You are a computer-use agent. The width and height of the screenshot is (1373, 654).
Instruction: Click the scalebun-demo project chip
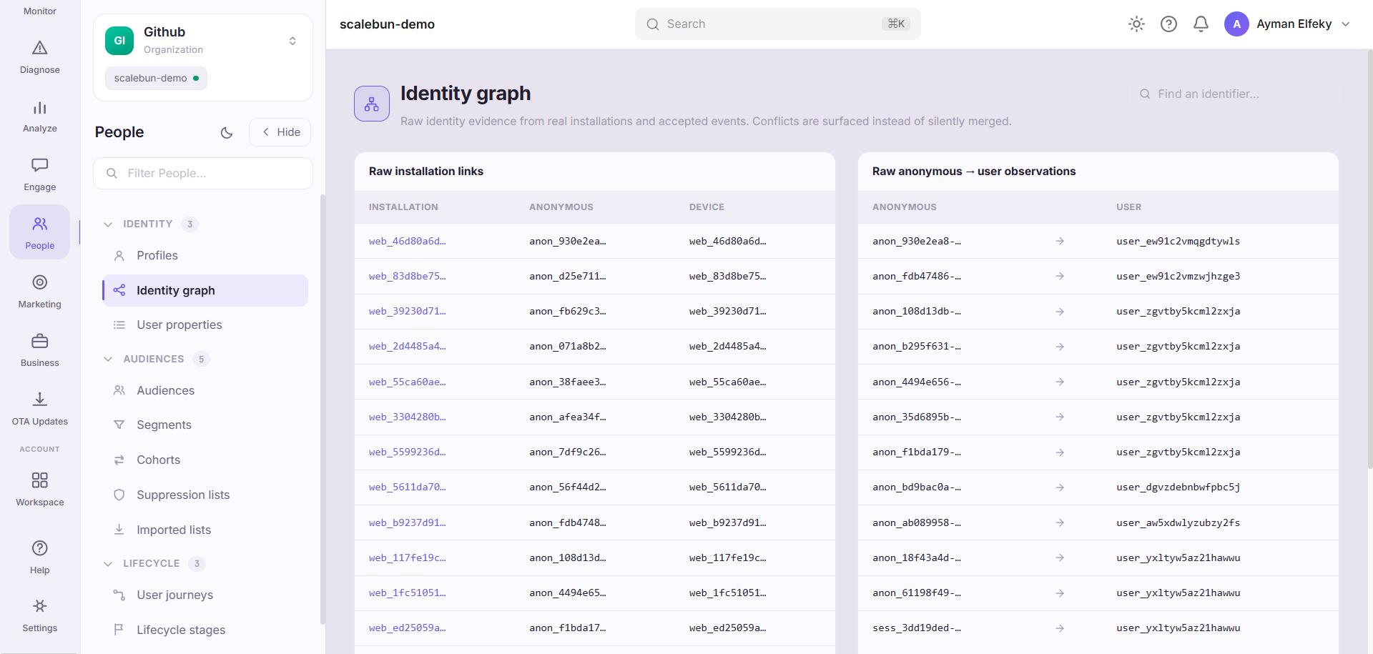(156, 79)
